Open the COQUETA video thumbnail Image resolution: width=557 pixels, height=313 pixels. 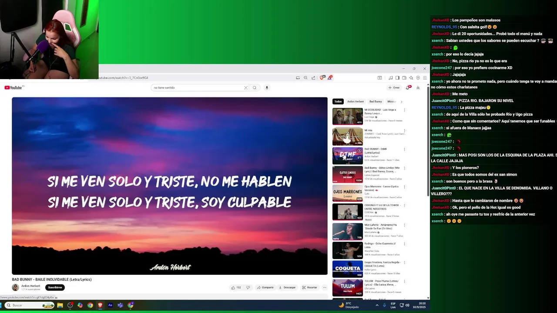347,269
